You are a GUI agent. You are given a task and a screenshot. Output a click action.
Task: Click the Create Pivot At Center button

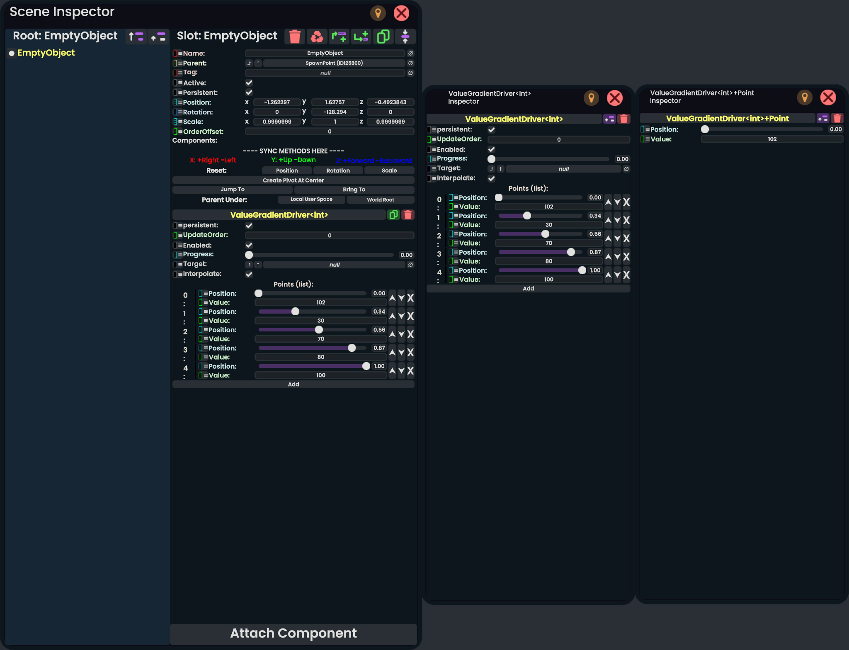[x=293, y=180]
